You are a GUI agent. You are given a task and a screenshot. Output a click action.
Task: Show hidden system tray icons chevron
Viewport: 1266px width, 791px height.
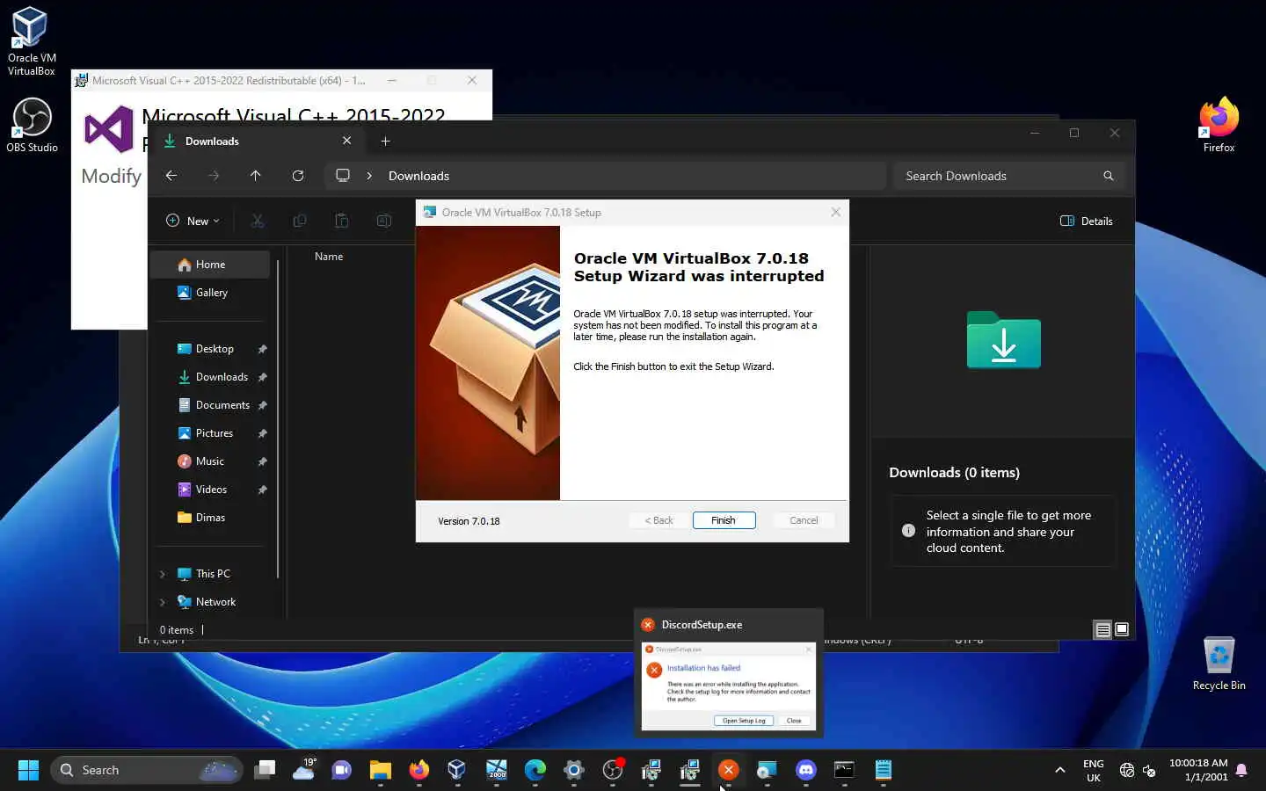point(1060,770)
